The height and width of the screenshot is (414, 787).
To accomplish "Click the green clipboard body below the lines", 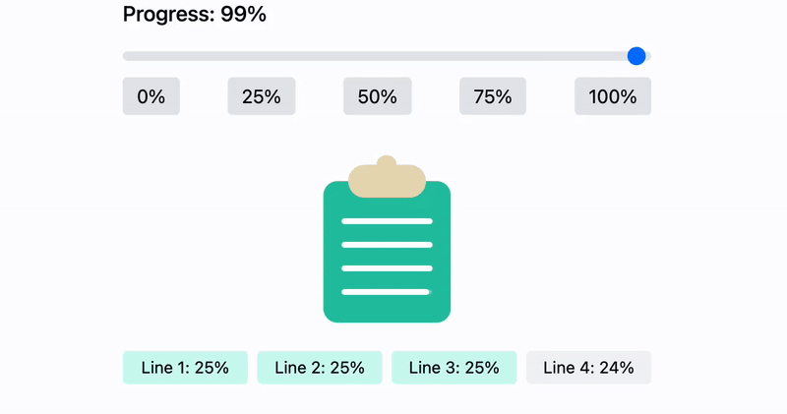I will point(387,309).
